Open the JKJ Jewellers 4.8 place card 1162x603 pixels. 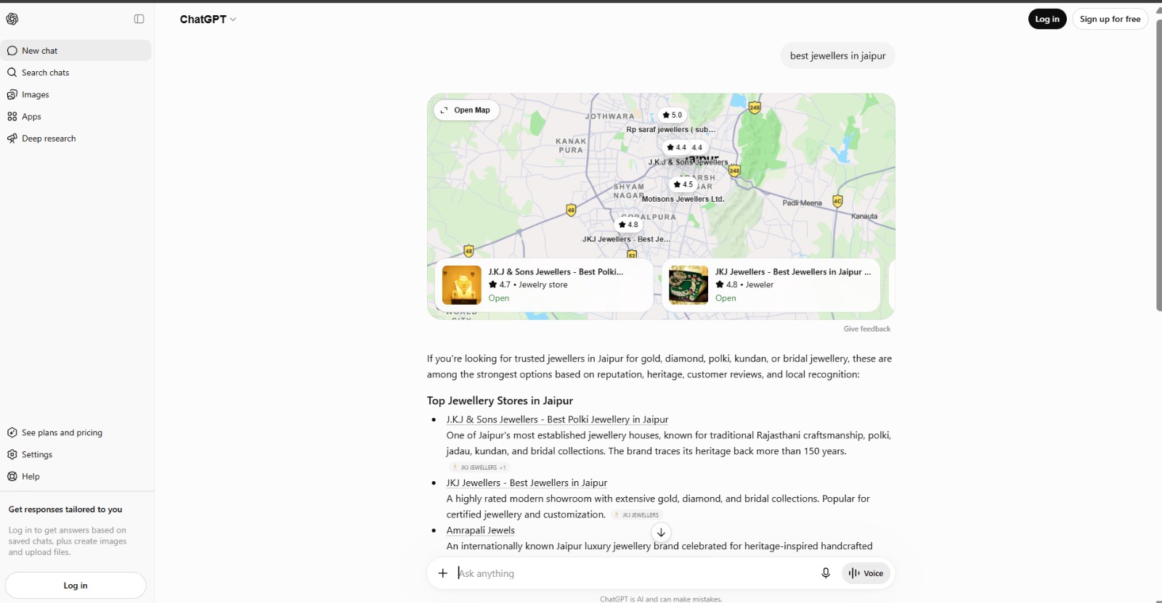pyautogui.click(x=771, y=285)
